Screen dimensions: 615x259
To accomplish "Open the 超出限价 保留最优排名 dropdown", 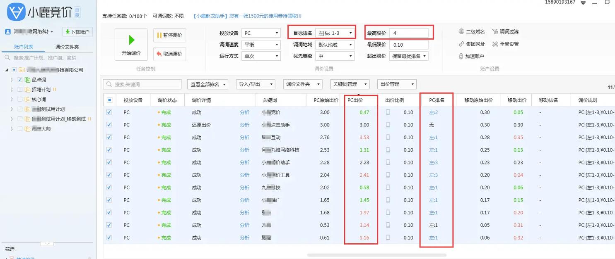I will point(408,56).
